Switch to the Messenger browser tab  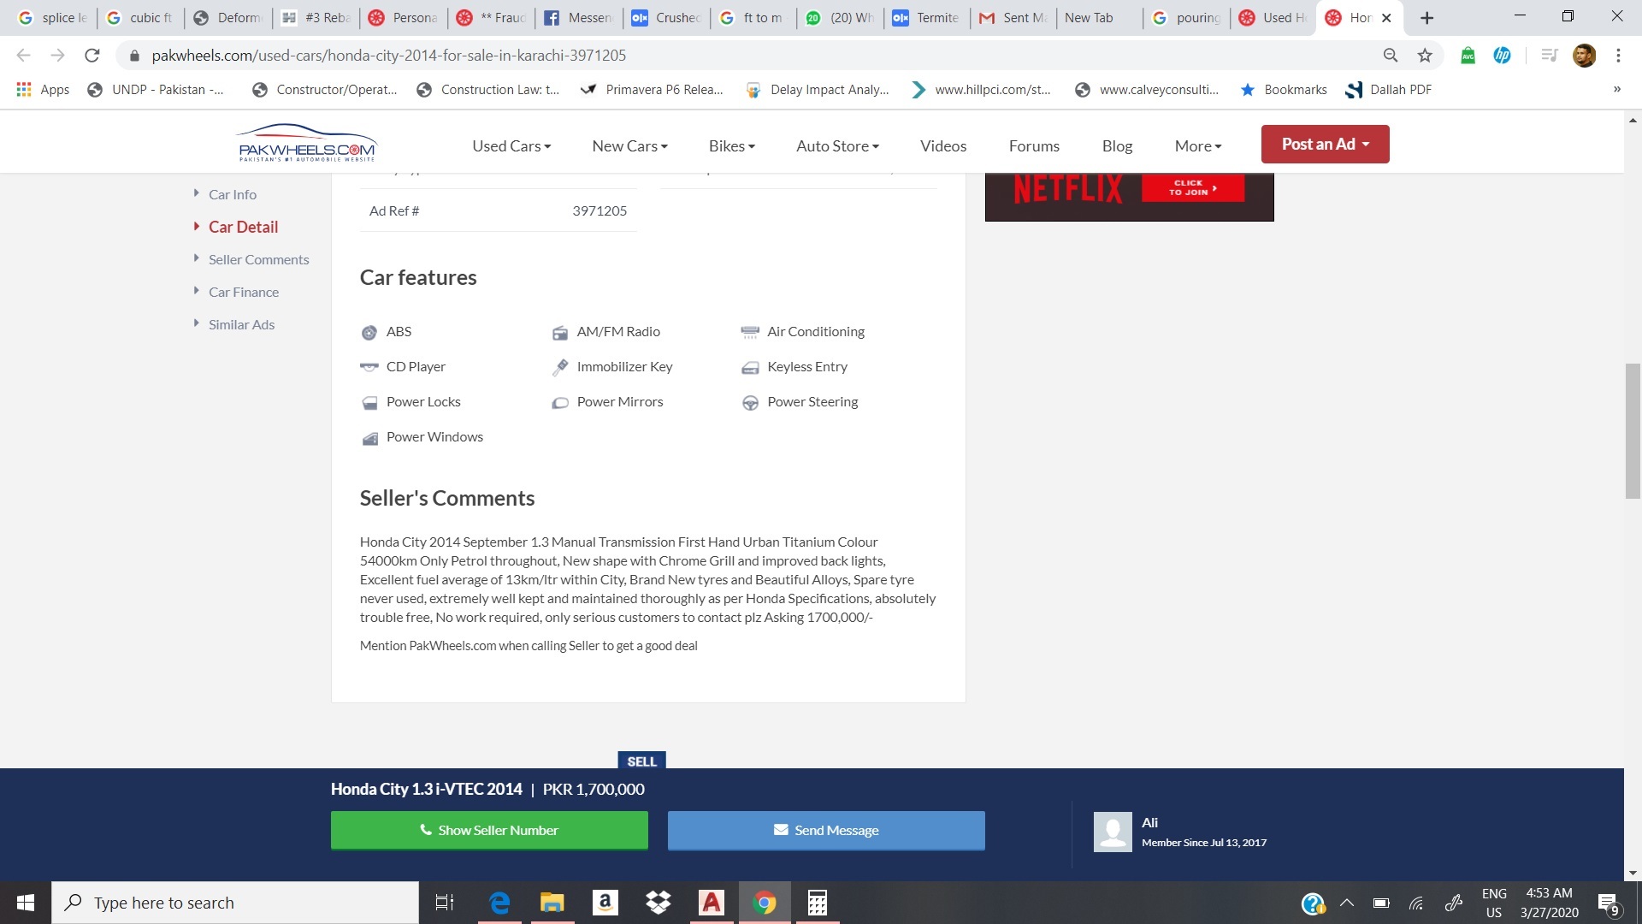(x=579, y=18)
